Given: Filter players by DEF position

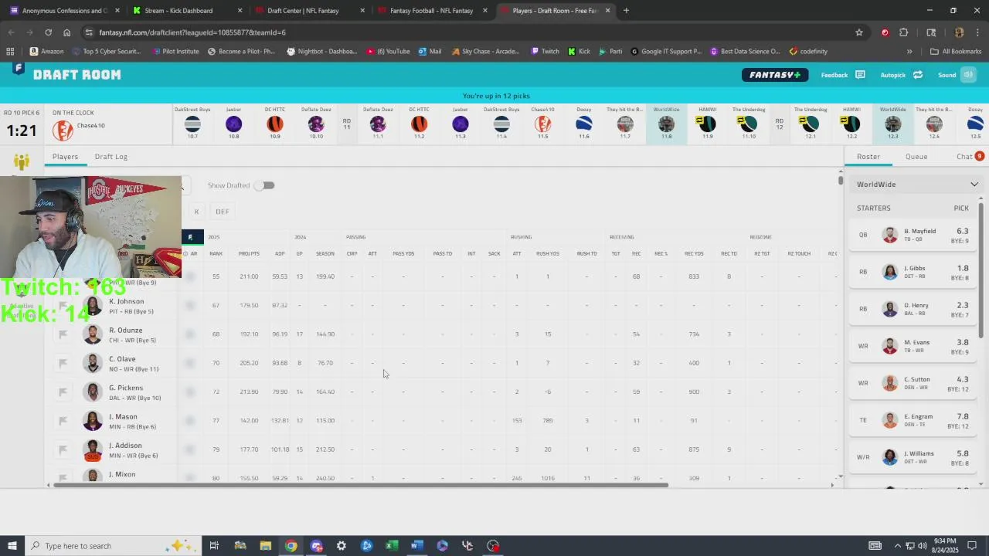Looking at the screenshot, I should [x=223, y=212].
